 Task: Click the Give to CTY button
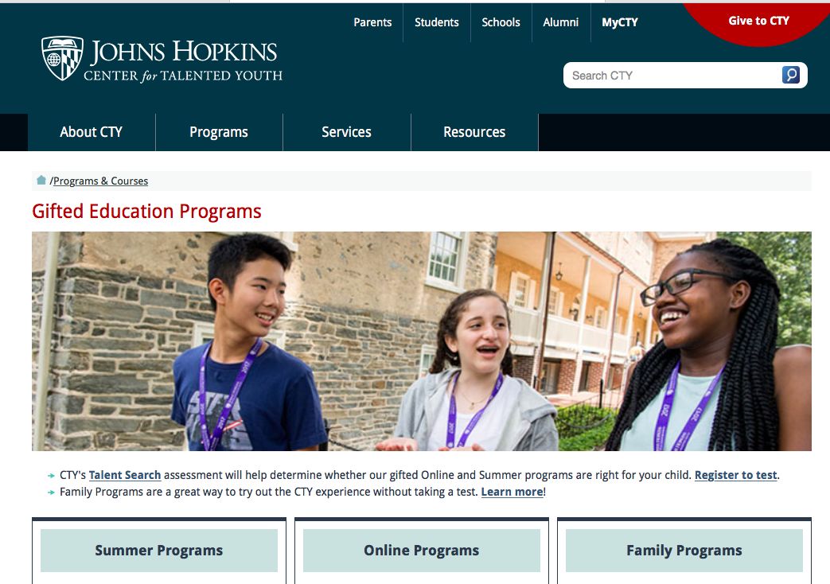[758, 21]
